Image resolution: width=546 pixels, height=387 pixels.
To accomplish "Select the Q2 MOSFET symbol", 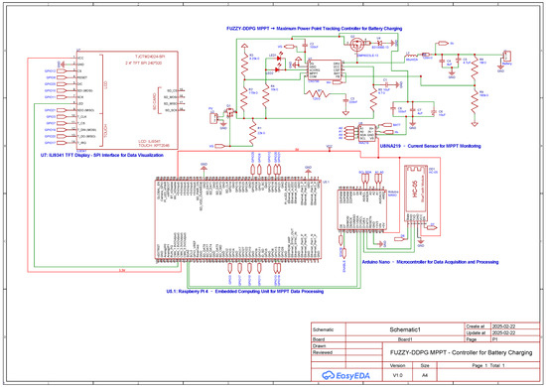I will (x=356, y=45).
